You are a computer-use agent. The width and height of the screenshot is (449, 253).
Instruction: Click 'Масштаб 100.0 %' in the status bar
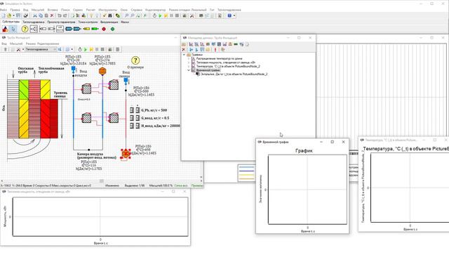161,186
